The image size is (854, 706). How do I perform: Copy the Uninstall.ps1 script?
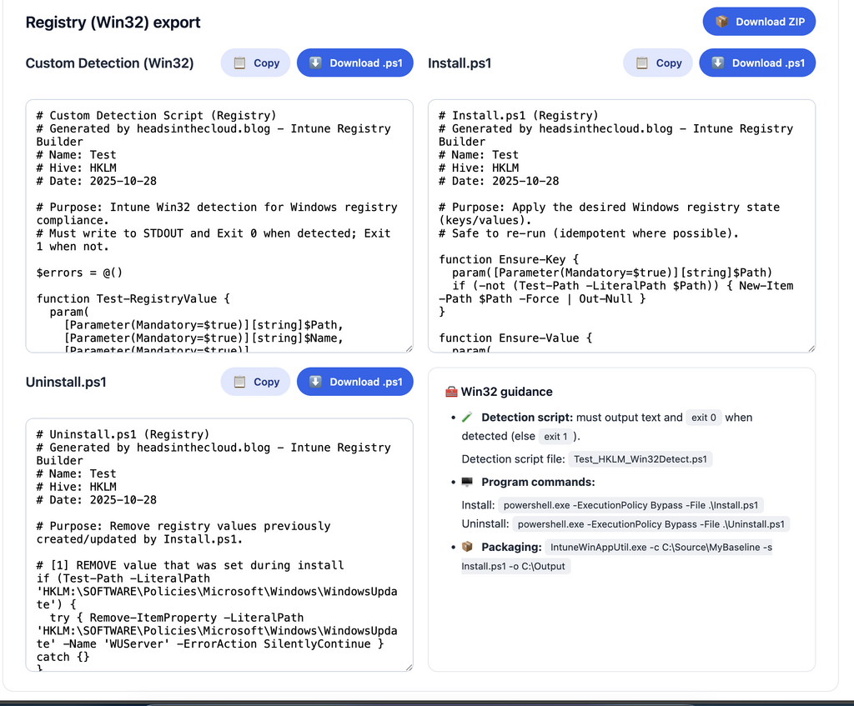pos(255,382)
